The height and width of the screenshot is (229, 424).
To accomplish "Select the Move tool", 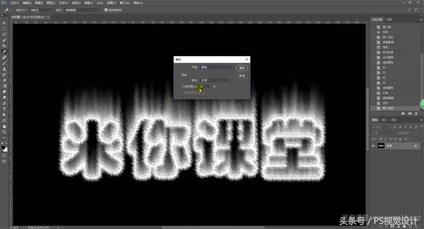I will (4, 23).
